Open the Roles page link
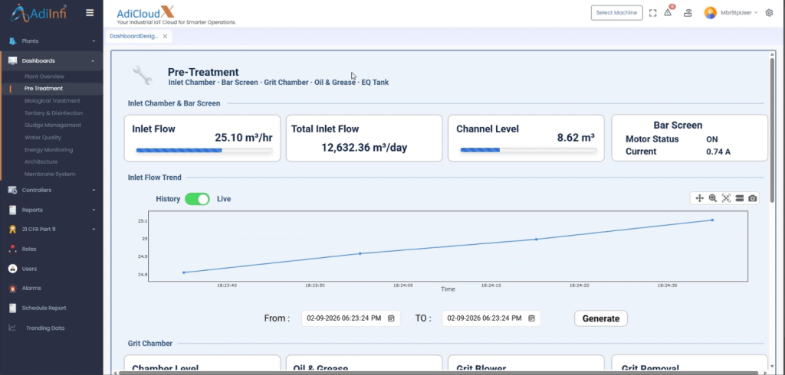The width and height of the screenshot is (785, 375). click(x=29, y=249)
